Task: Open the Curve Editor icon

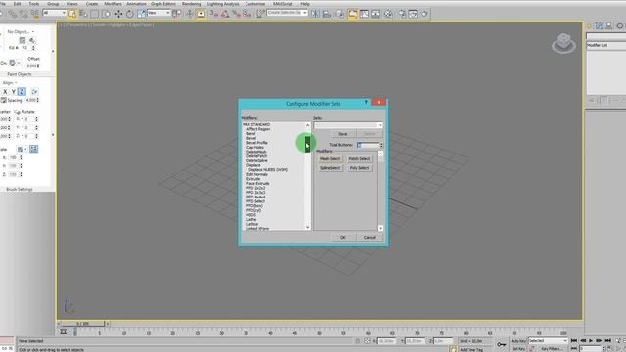Action: tap(364, 14)
